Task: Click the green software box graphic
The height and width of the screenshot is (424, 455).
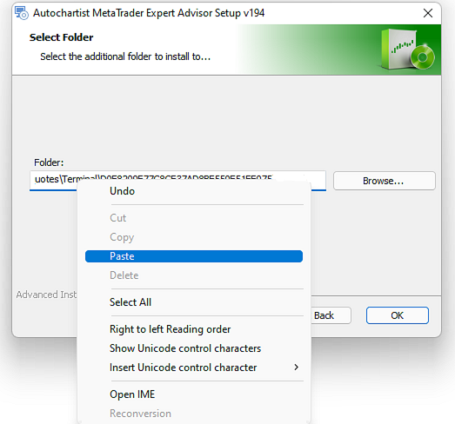Action: click(408, 49)
